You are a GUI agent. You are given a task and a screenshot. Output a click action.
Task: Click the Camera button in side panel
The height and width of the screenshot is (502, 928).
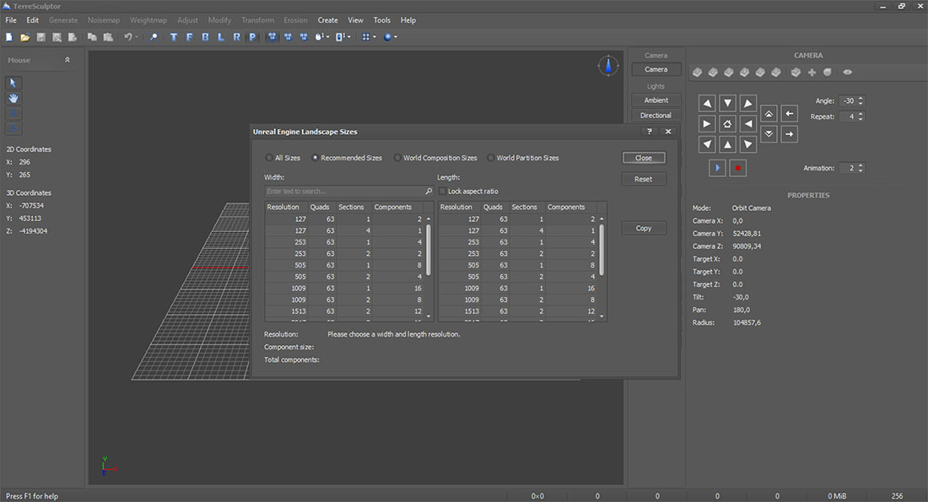click(x=656, y=69)
